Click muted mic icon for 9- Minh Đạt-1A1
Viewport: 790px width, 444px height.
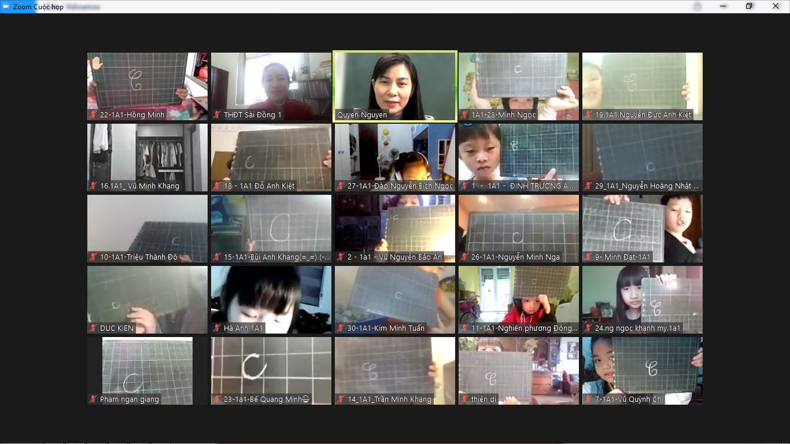tap(588, 257)
